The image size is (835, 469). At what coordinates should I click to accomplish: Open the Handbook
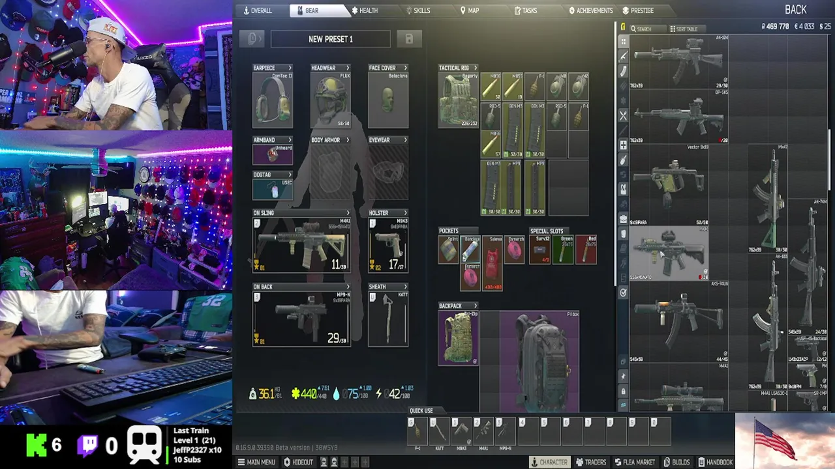pyautogui.click(x=716, y=462)
